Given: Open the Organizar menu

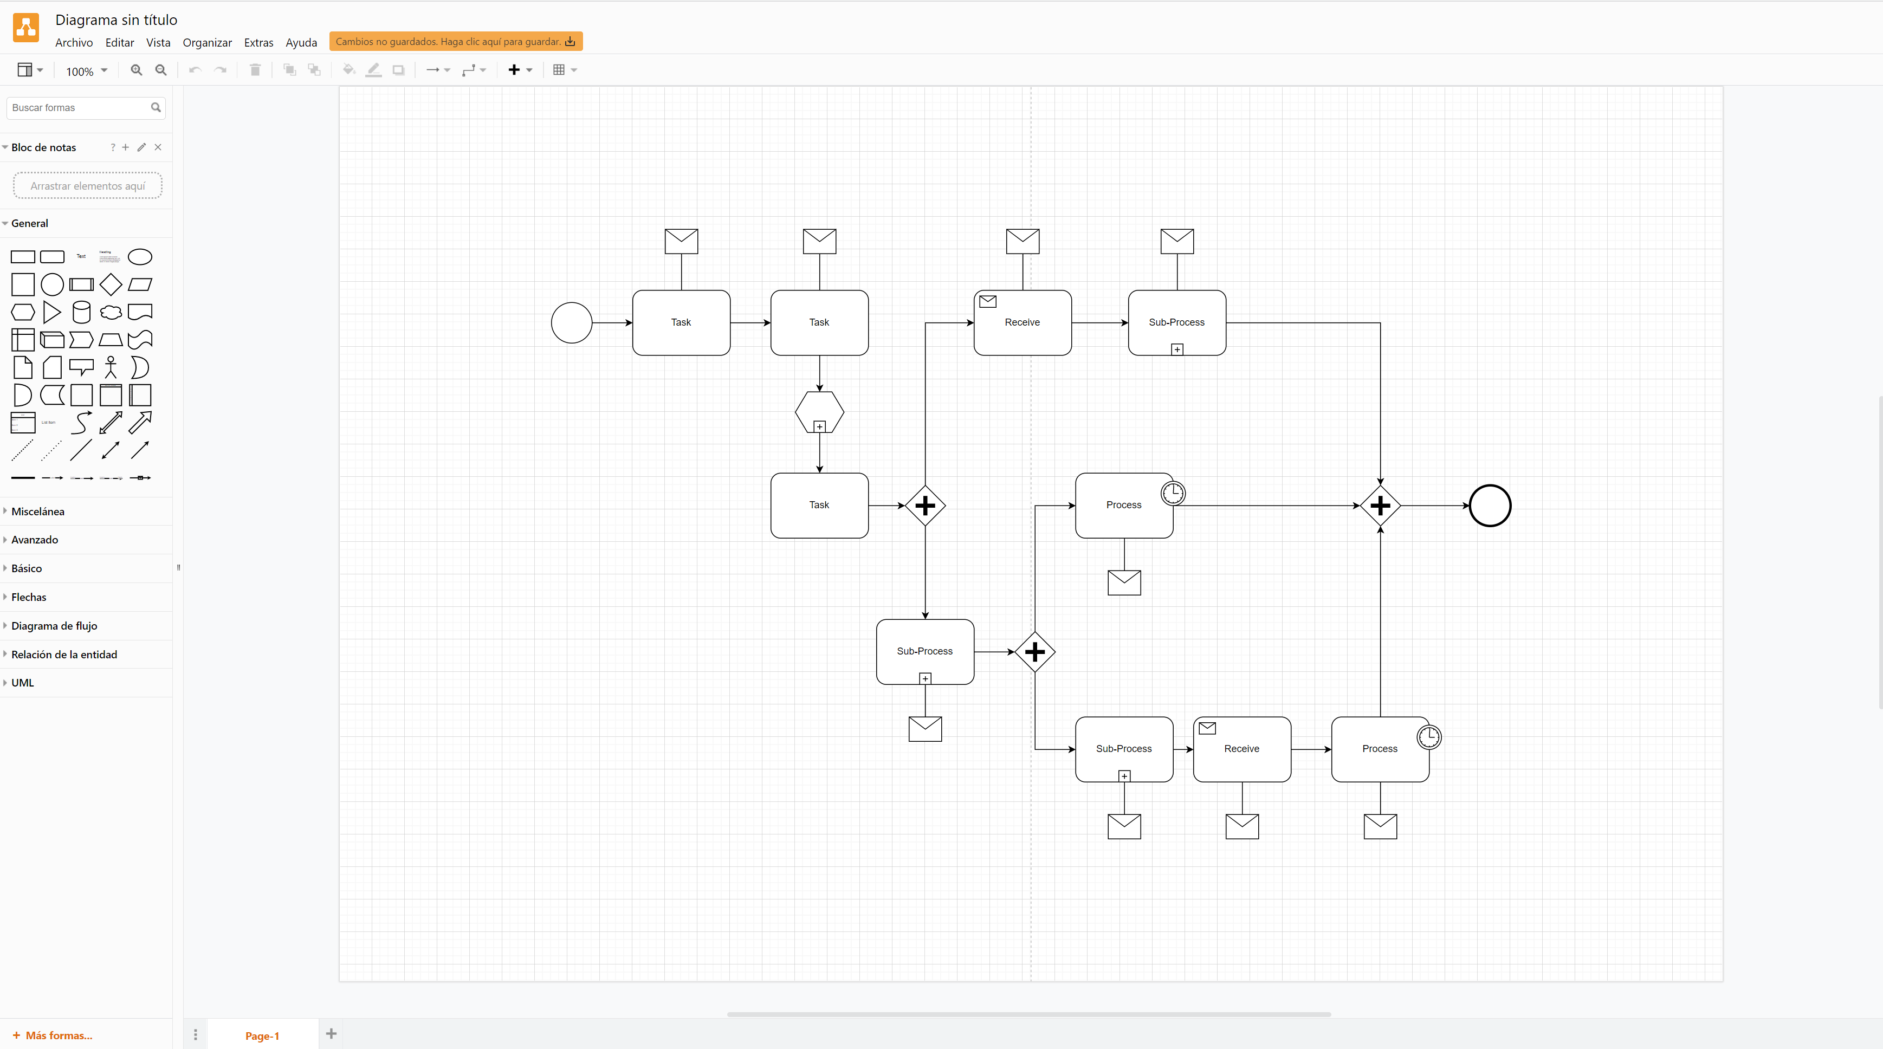Looking at the screenshot, I should 207,42.
